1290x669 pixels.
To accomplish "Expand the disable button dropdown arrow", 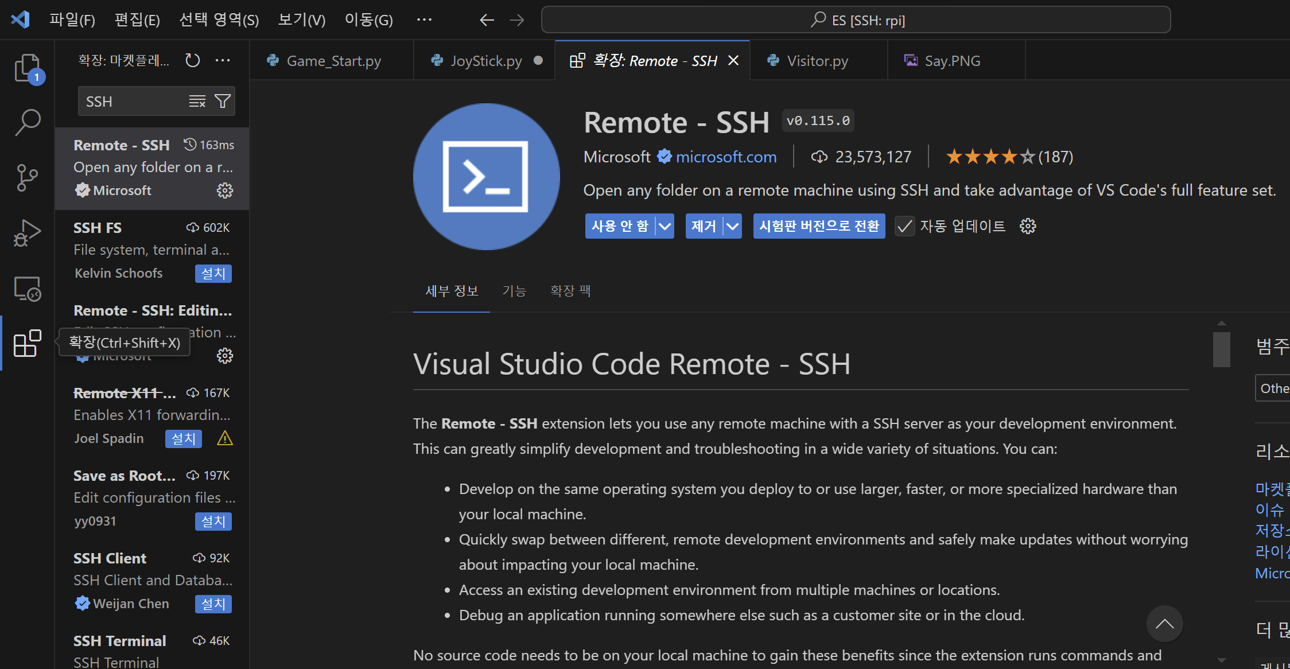I will (665, 226).
